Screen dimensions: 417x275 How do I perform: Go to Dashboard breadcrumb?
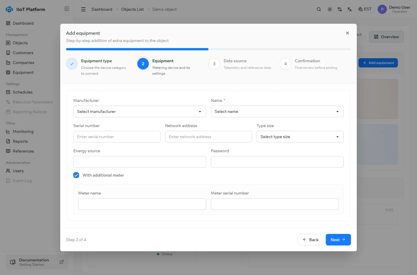click(x=102, y=9)
